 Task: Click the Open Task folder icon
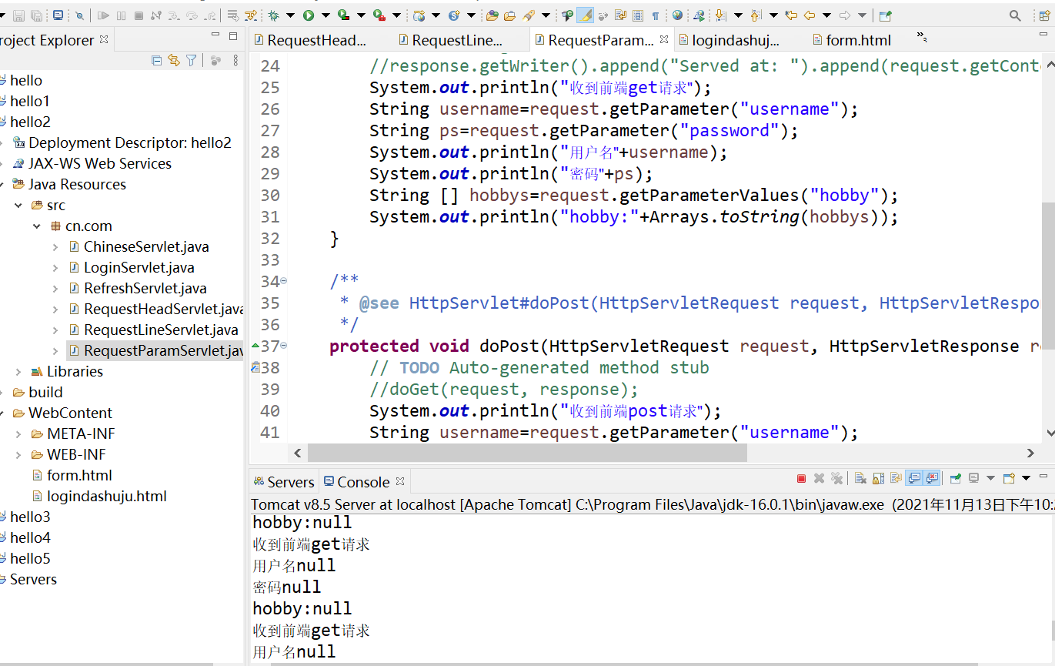click(x=509, y=15)
